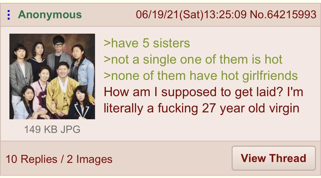Click the '10 Replies' count
Screen dimensions: 321x178
point(31,159)
